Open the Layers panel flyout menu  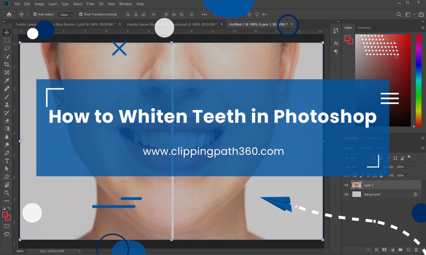423,148
